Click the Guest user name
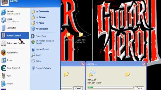This screenshot has height=90, width=161. pyautogui.click(x=14, y=1)
